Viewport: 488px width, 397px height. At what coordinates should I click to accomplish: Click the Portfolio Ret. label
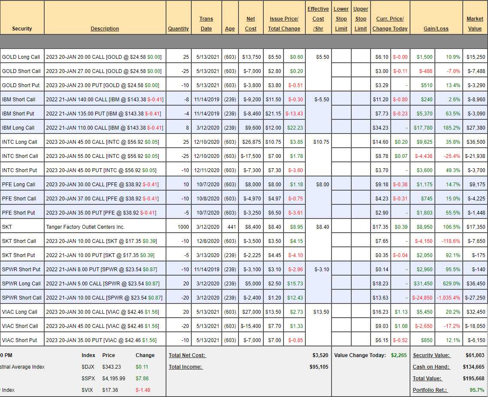(430, 390)
